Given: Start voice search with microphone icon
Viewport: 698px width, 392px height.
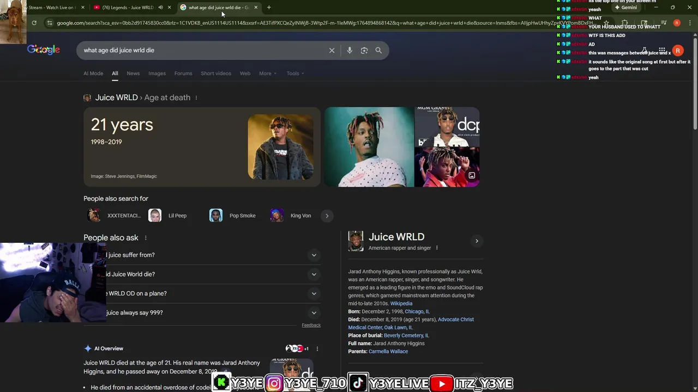Looking at the screenshot, I should (350, 50).
